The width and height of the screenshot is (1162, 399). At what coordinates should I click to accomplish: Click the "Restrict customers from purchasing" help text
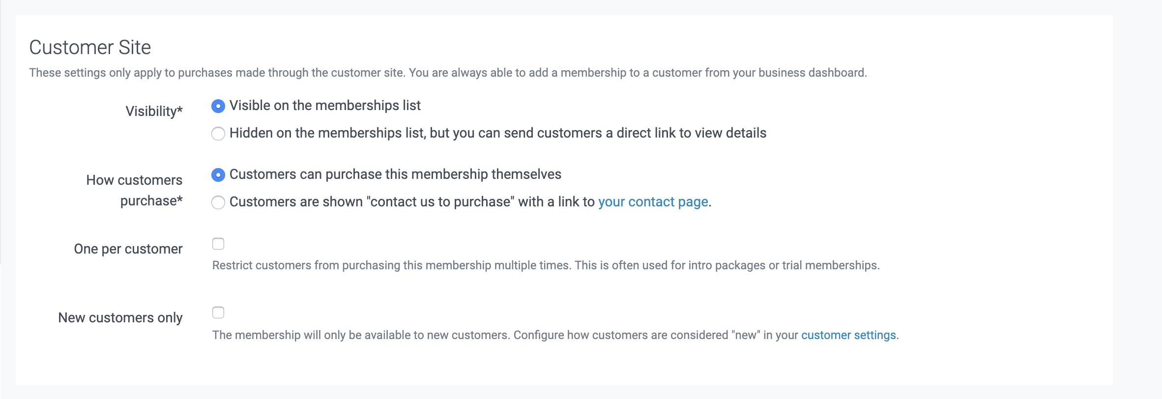(x=546, y=265)
